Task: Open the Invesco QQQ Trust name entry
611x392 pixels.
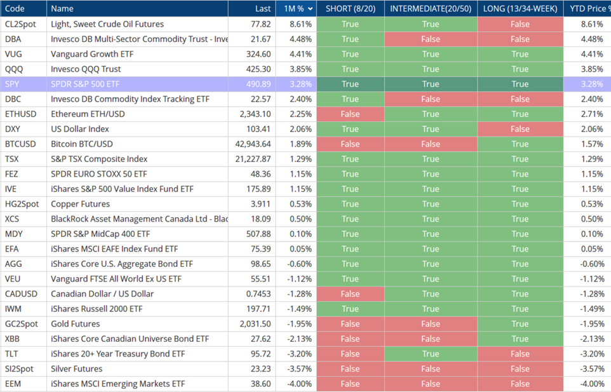Action: (x=86, y=69)
